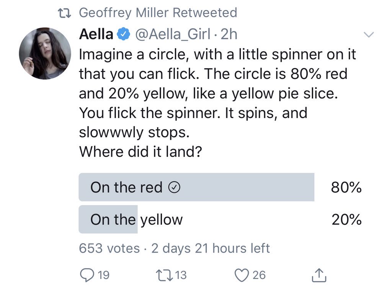Click the Aella display name
The height and width of the screenshot is (289, 392).
coord(96,34)
